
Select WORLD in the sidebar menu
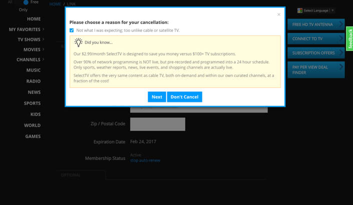pyautogui.click(x=33, y=125)
